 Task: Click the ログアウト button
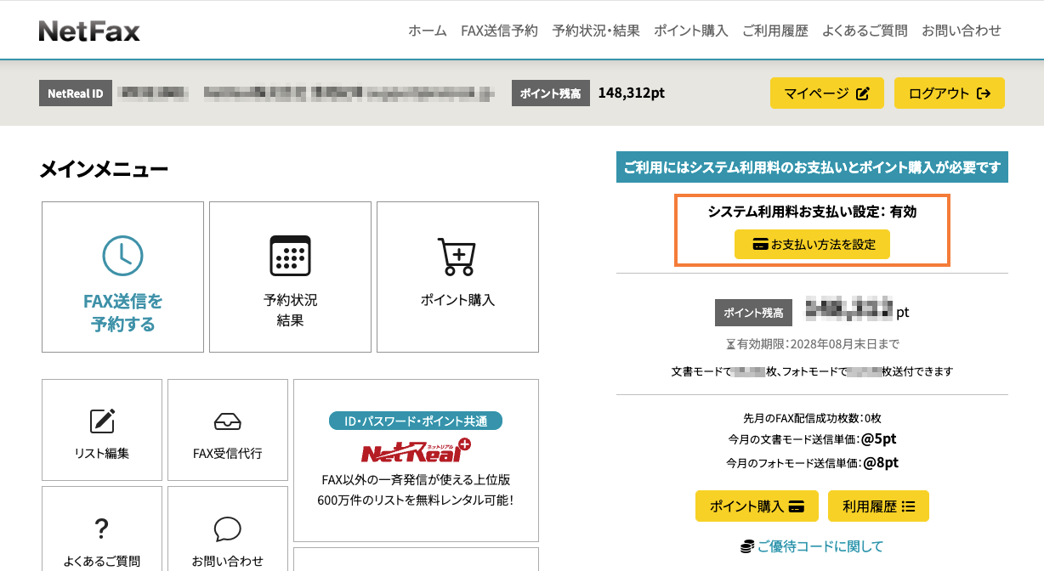coord(950,93)
